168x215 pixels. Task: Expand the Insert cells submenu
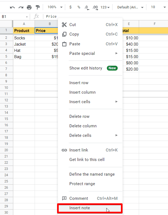(x=90, y=102)
